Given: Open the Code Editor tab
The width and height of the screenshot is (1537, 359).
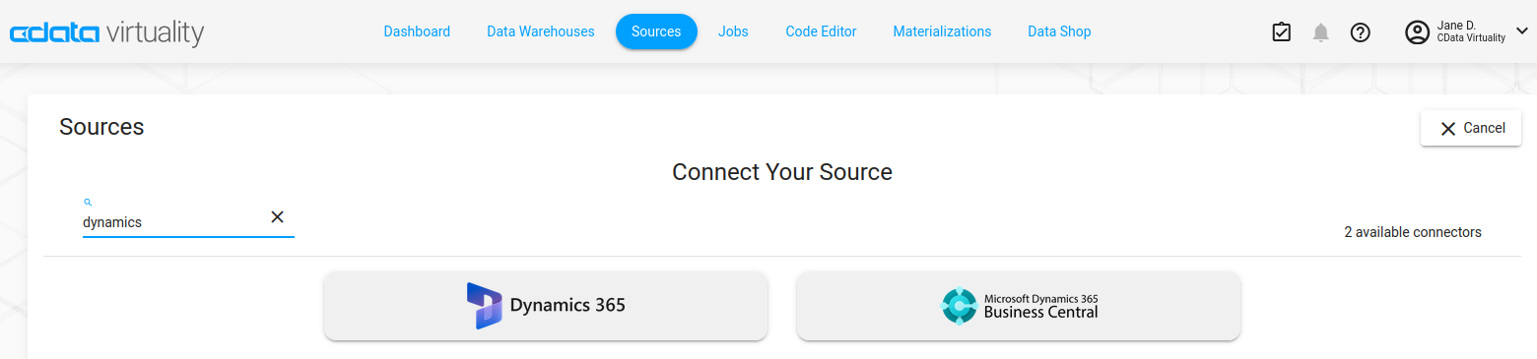Looking at the screenshot, I should 821,31.
